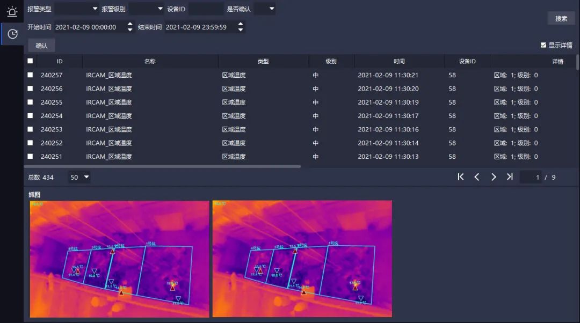Check the row with ID 240251

30,156
